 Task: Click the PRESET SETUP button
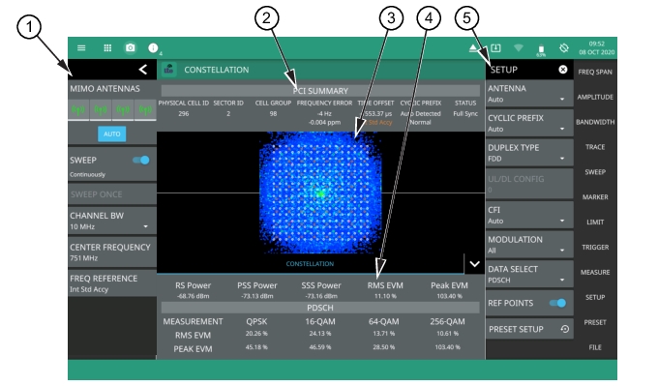click(x=529, y=329)
